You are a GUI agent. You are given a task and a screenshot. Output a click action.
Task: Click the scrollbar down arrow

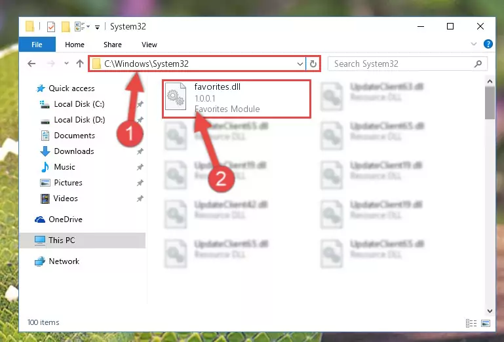point(490,311)
